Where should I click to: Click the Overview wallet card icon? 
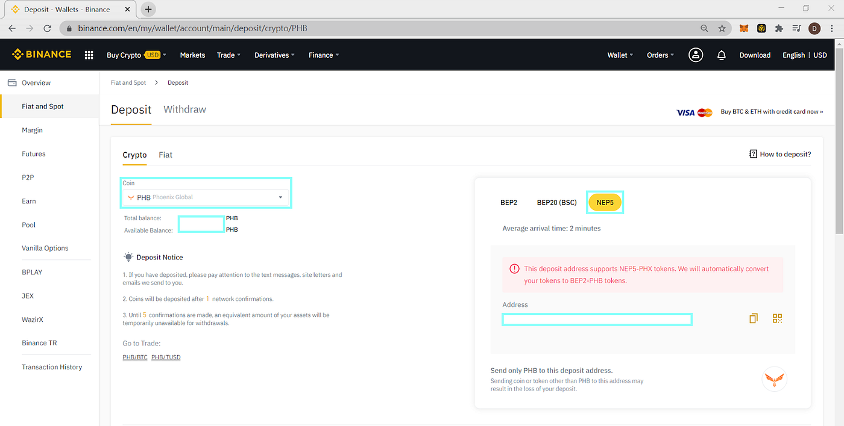click(x=12, y=82)
